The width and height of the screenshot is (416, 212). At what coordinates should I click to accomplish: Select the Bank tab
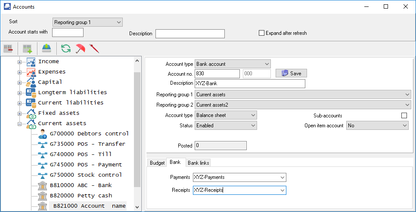coord(175,162)
